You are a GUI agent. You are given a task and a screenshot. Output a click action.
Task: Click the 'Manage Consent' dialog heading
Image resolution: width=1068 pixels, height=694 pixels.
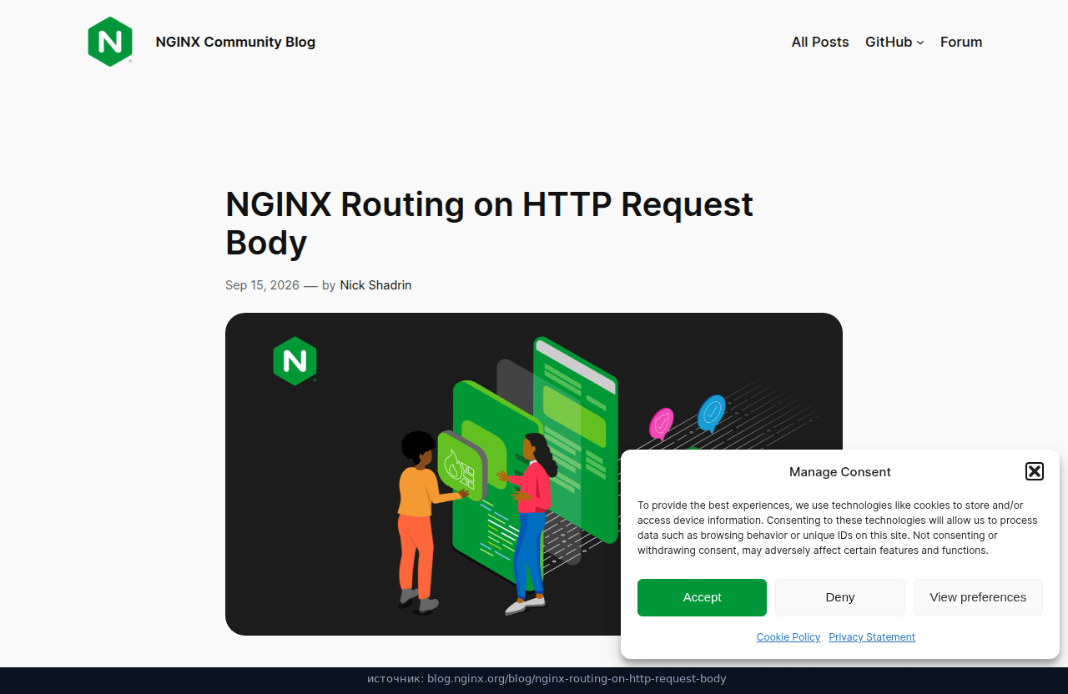coord(840,472)
